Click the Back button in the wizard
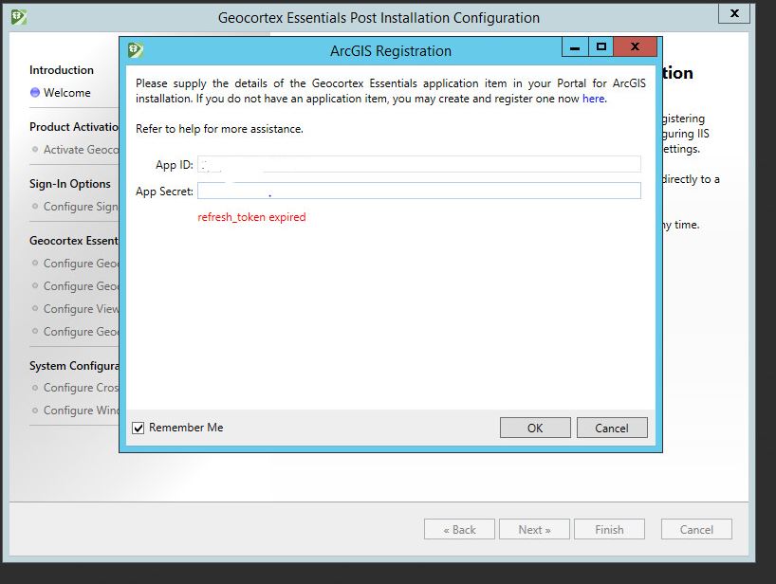776x584 pixels. 459,530
